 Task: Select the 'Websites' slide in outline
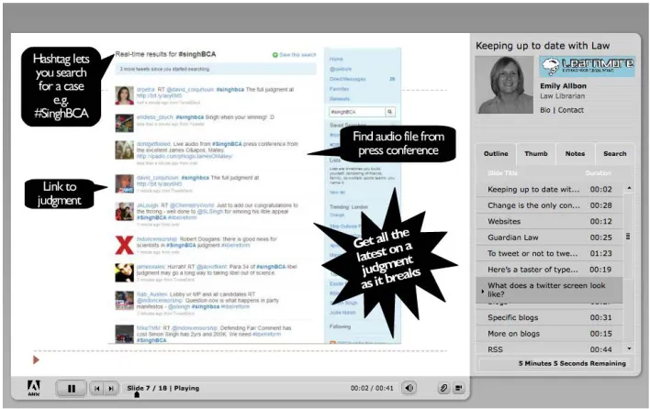(549, 222)
